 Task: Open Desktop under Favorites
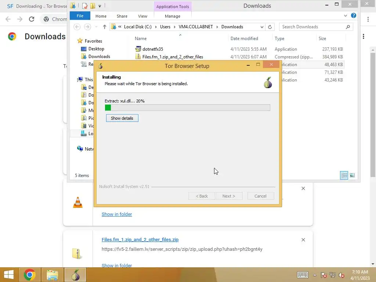click(x=96, y=49)
